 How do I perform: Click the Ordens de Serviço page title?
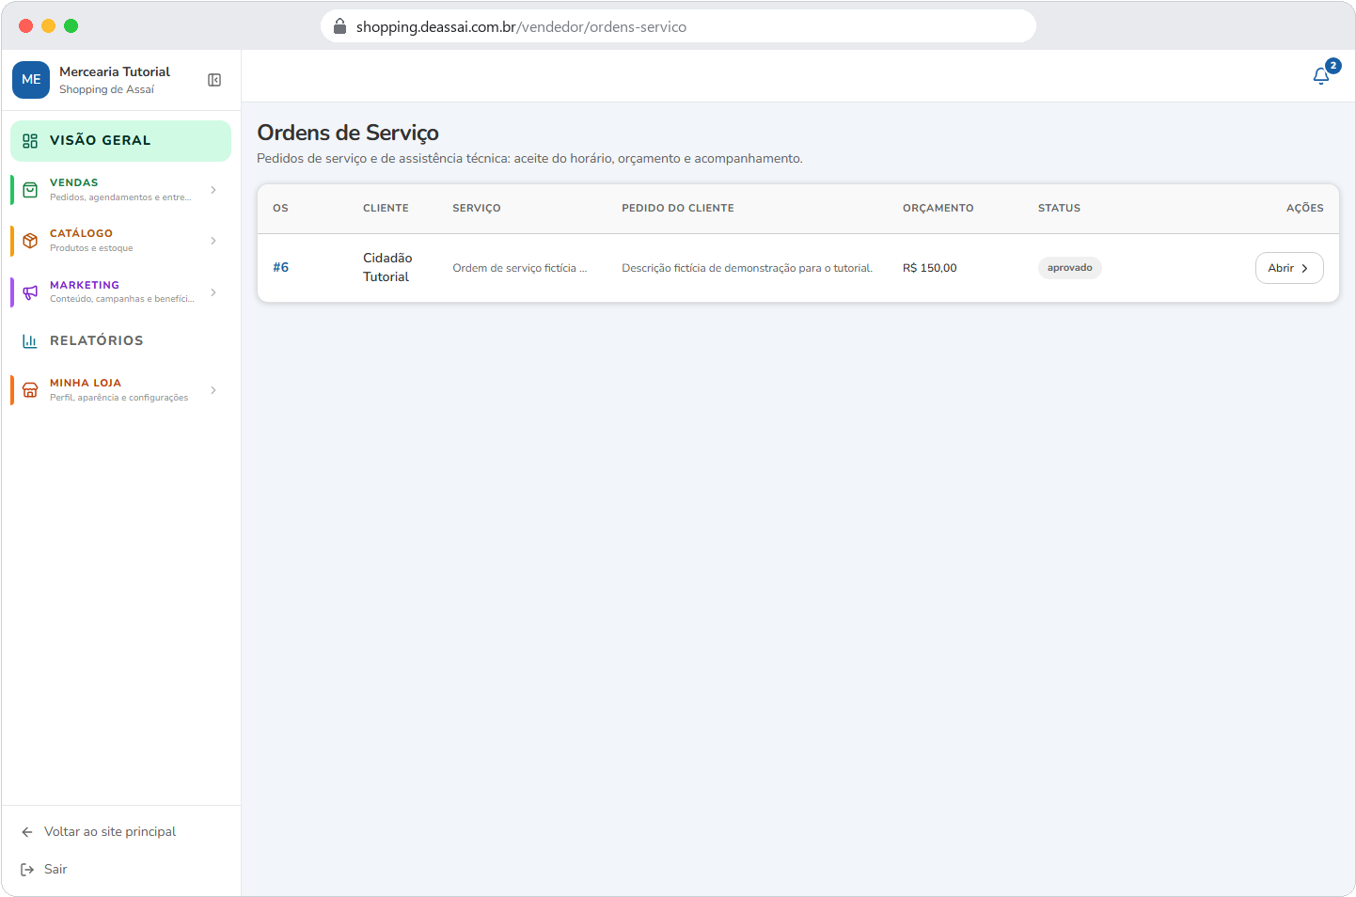(x=348, y=134)
